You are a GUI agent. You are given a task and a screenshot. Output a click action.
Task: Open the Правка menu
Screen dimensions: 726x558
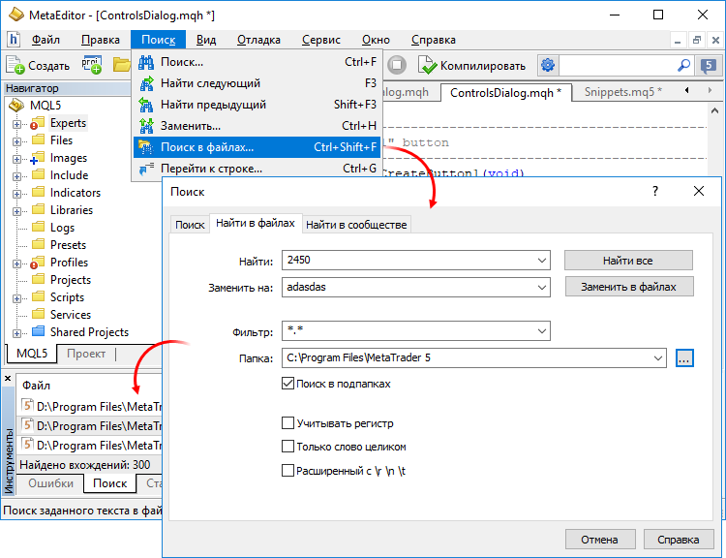pos(101,40)
